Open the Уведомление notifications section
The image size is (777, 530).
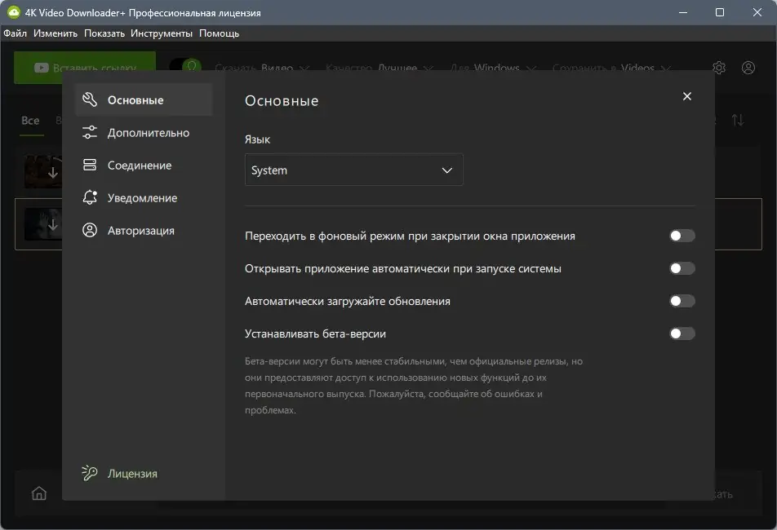click(141, 197)
